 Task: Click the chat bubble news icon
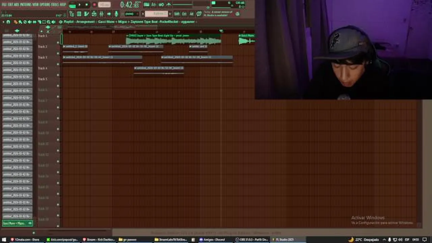point(199,14)
